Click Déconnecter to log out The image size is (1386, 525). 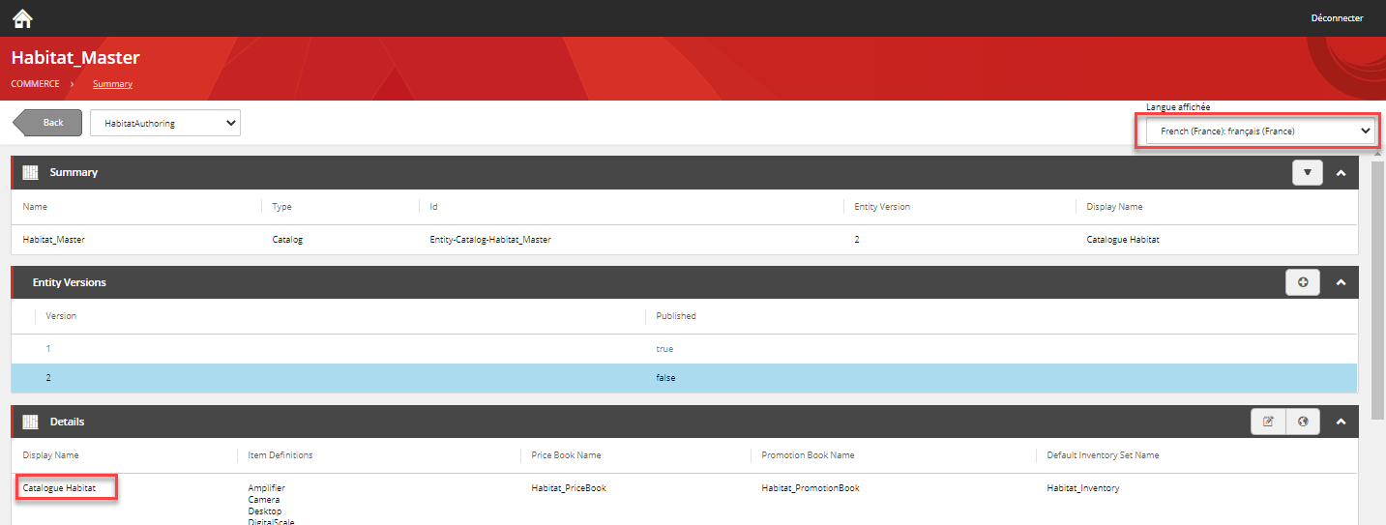(x=1337, y=17)
